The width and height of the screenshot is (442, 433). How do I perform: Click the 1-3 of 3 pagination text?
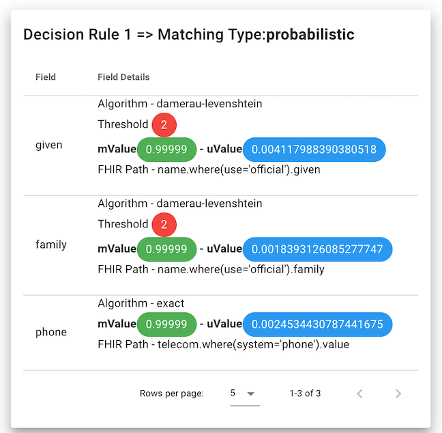click(305, 393)
